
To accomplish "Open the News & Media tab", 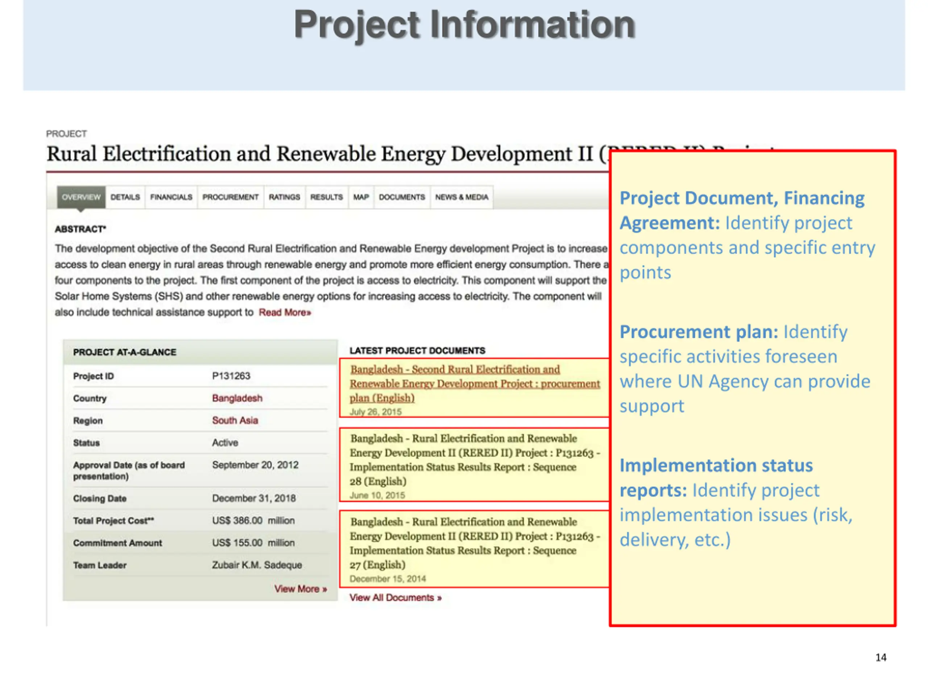I will [x=461, y=197].
